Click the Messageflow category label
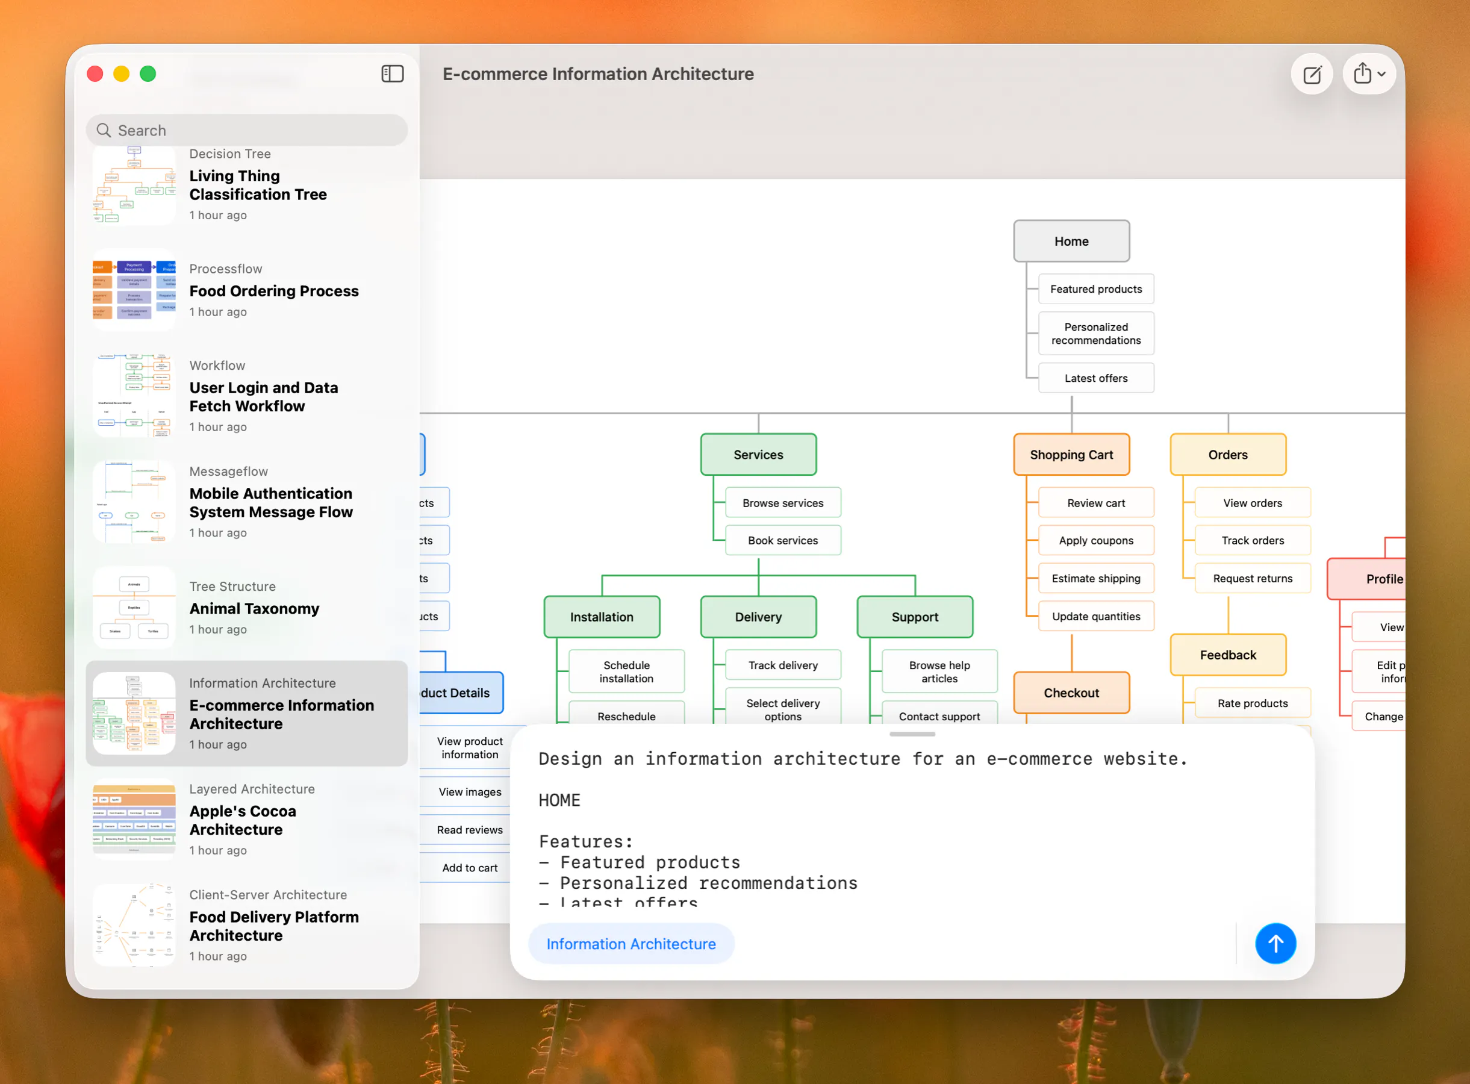The width and height of the screenshot is (1470, 1084). click(x=229, y=471)
